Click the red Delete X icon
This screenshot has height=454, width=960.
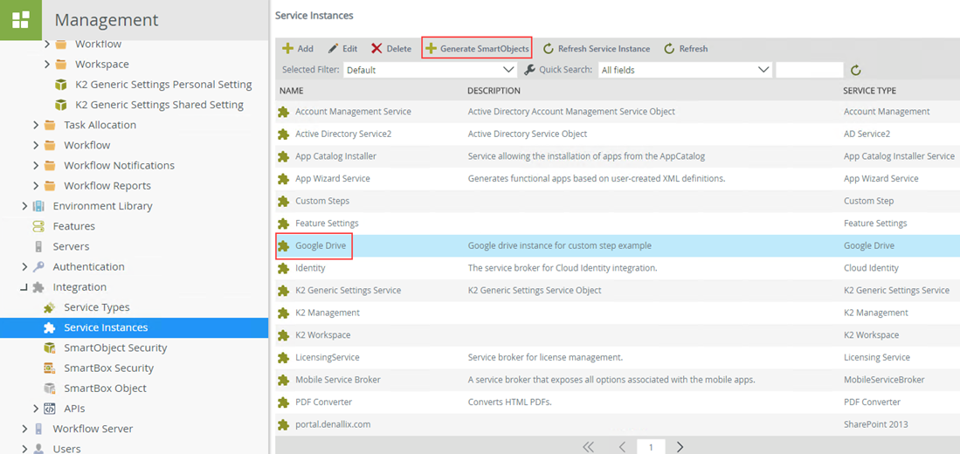coord(376,49)
